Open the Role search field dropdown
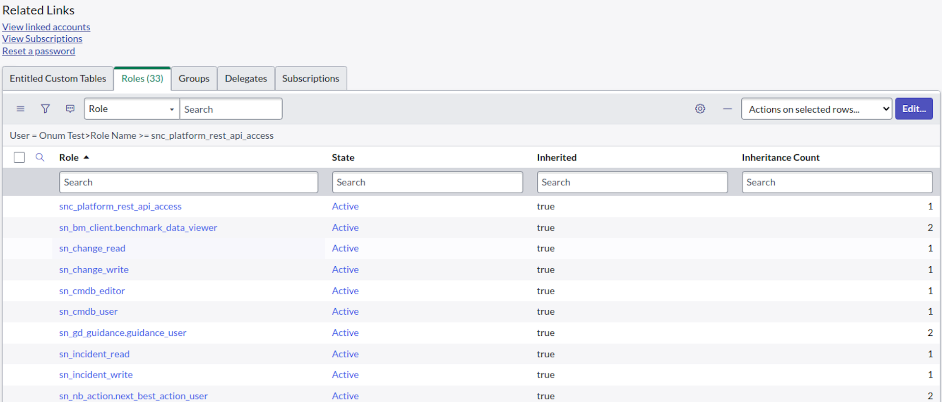Screen dimensions: 942x402 [132, 109]
